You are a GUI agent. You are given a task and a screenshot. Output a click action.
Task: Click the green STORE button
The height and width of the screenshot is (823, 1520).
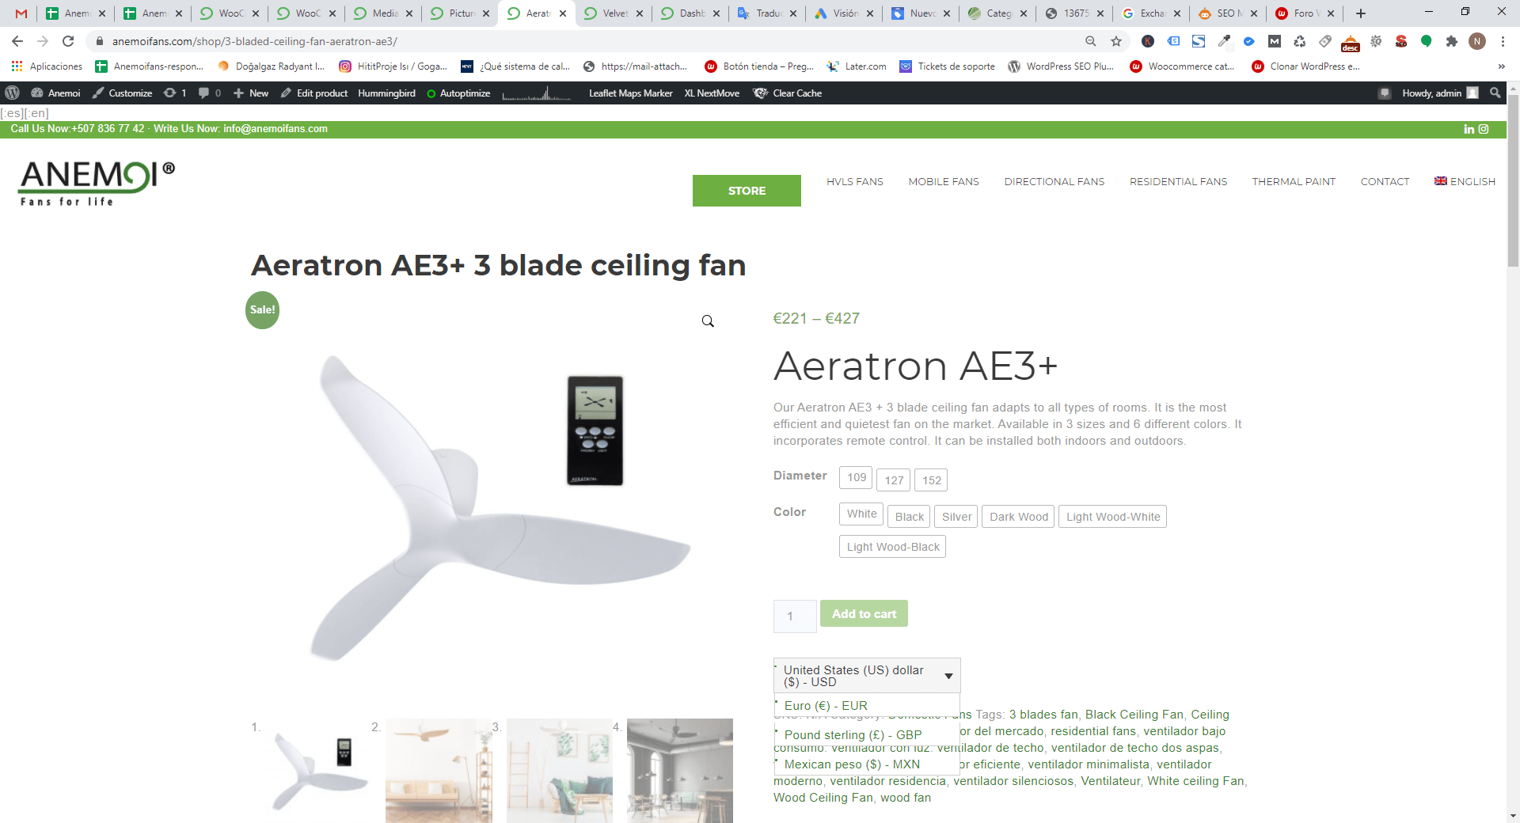747,191
